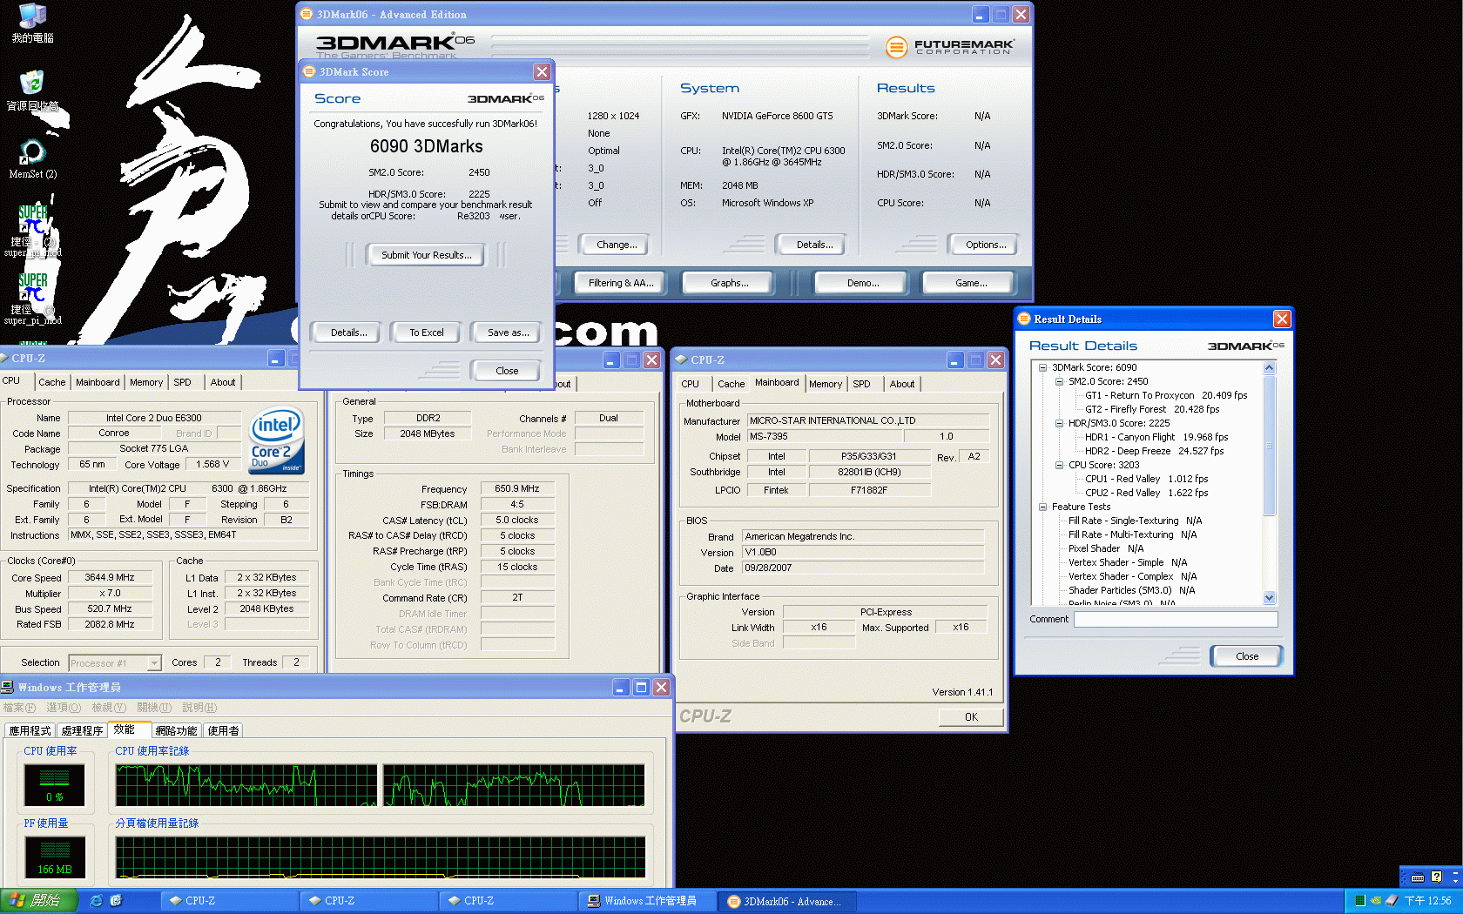Switch to Cache tab in left CPU-Z
Image resolution: width=1463 pixels, height=914 pixels.
51,382
